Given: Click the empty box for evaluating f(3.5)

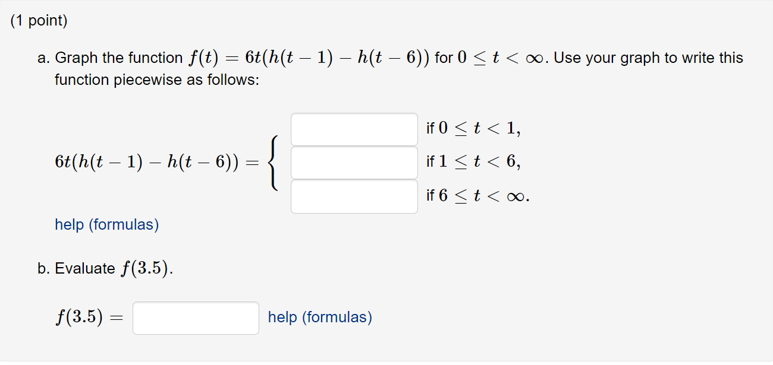Looking at the screenshot, I should point(195,318).
